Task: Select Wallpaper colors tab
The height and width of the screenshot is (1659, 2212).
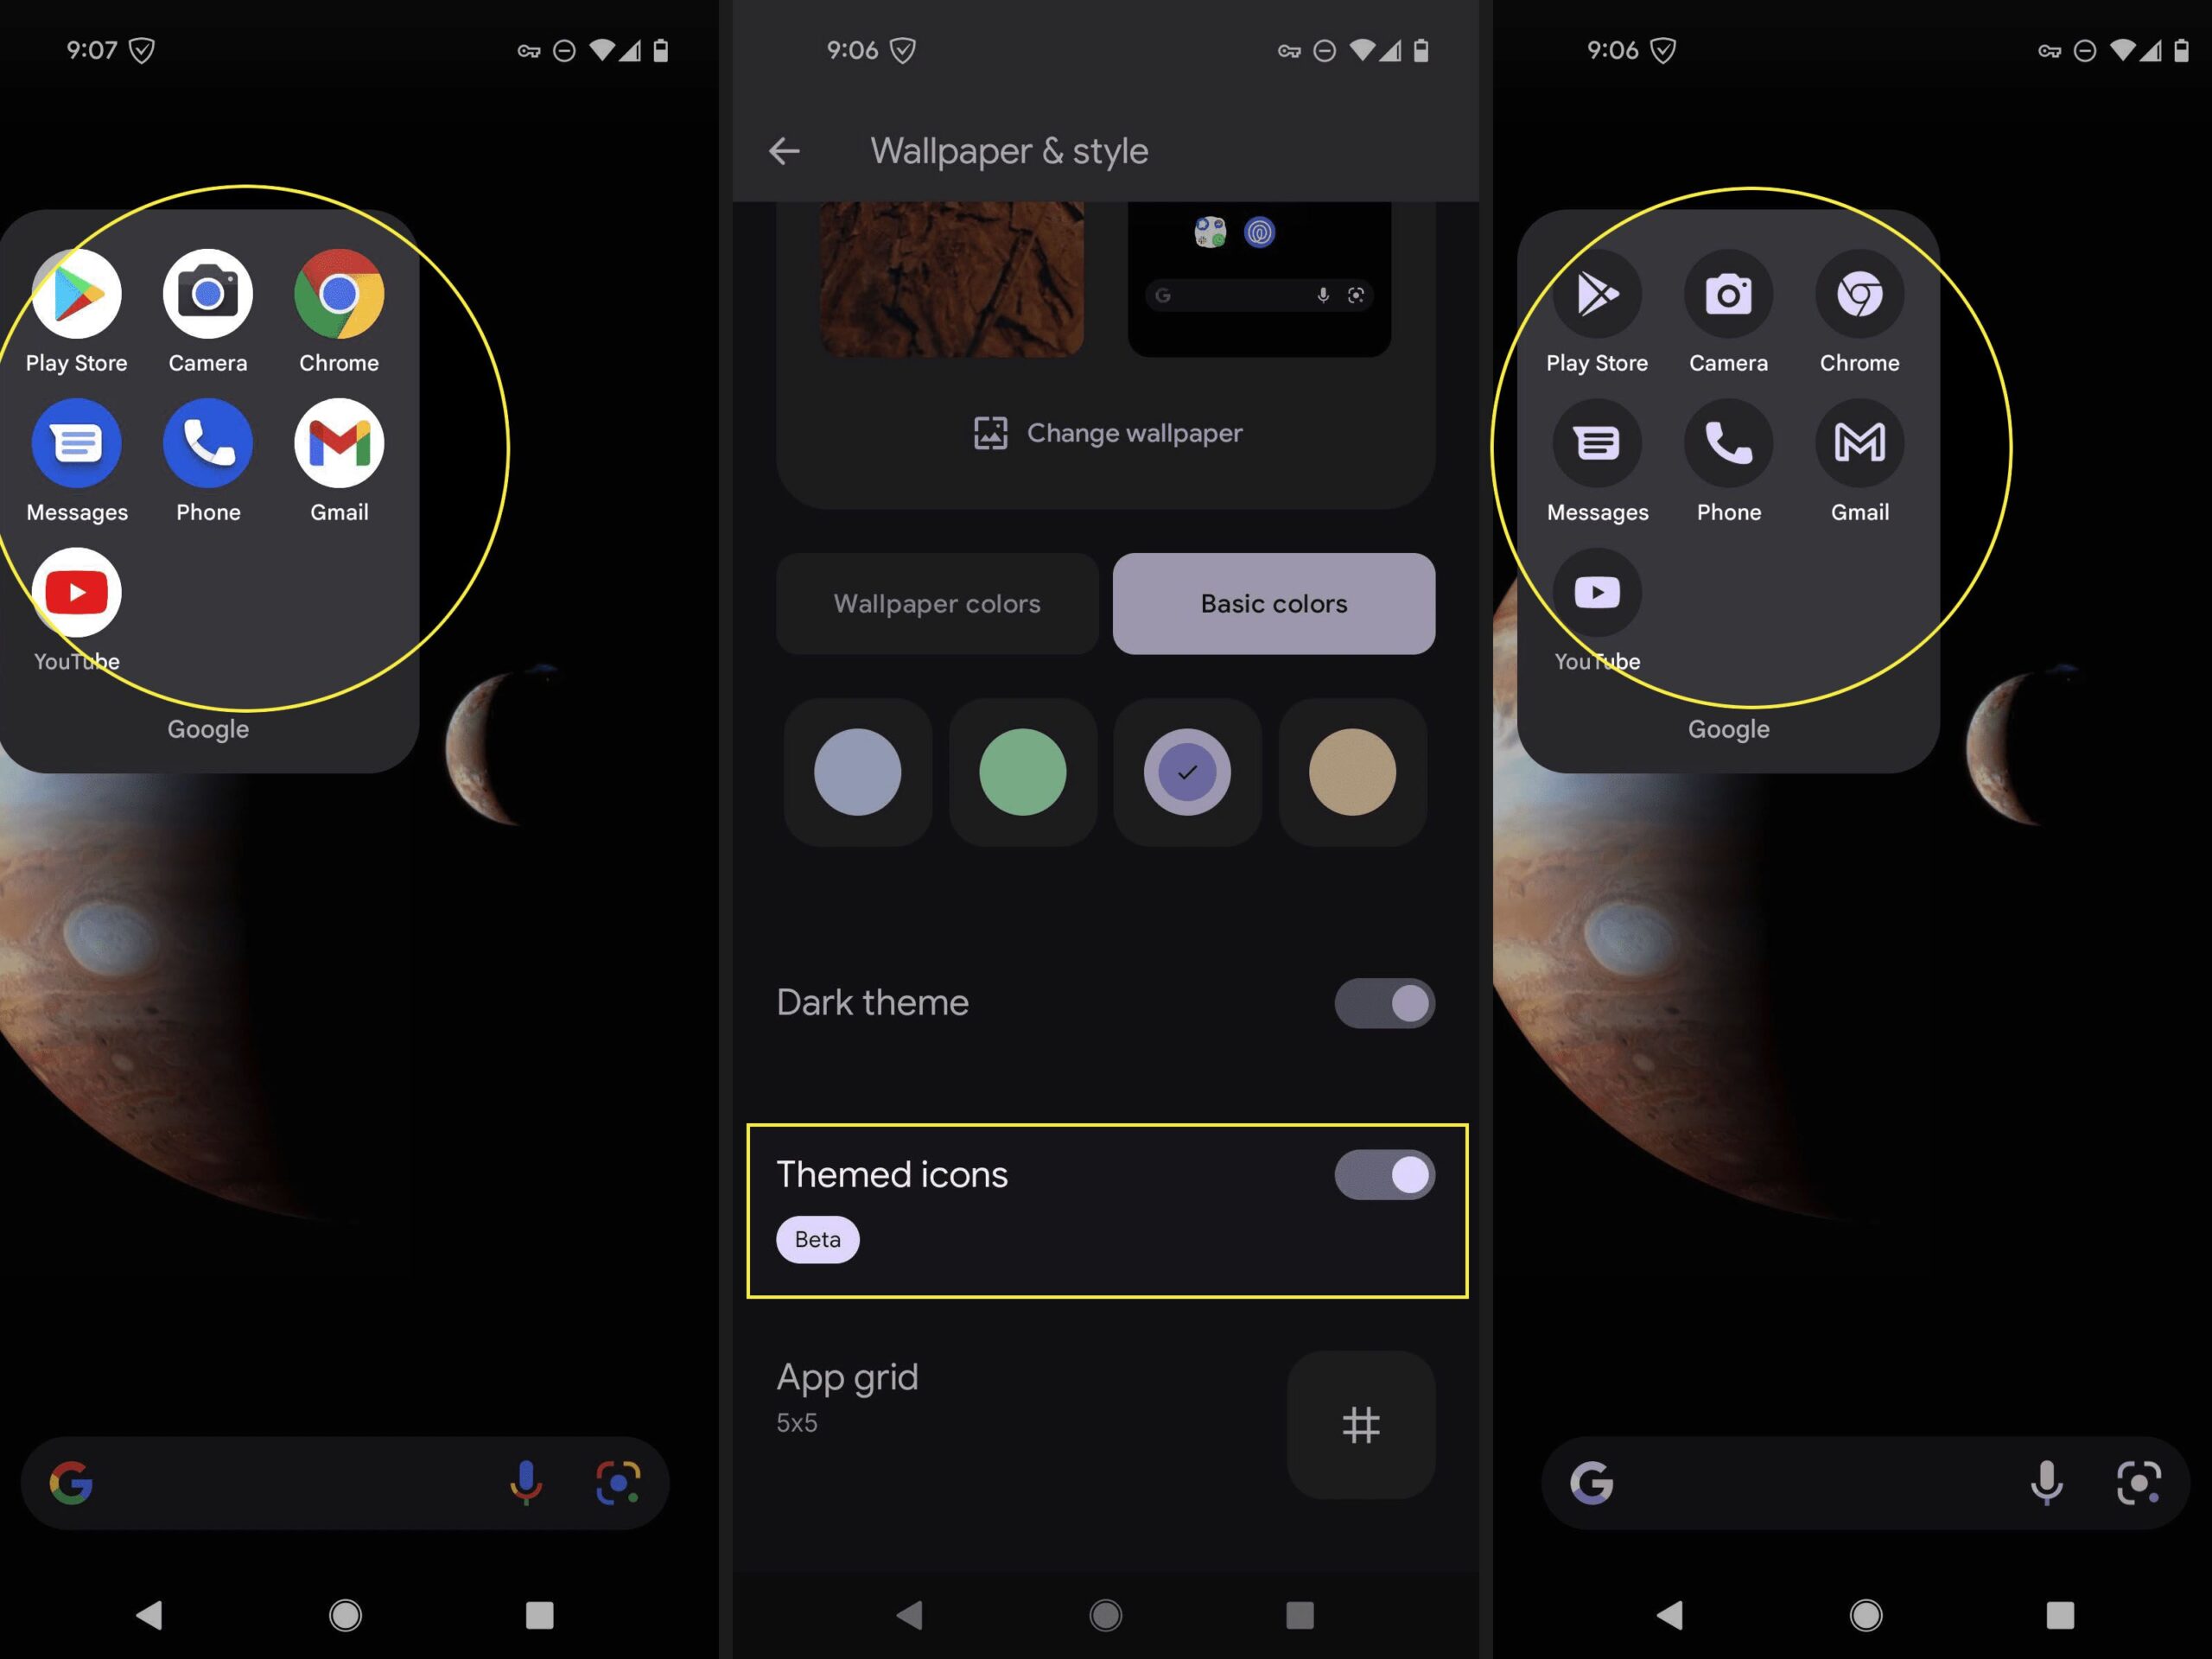Action: click(x=937, y=603)
